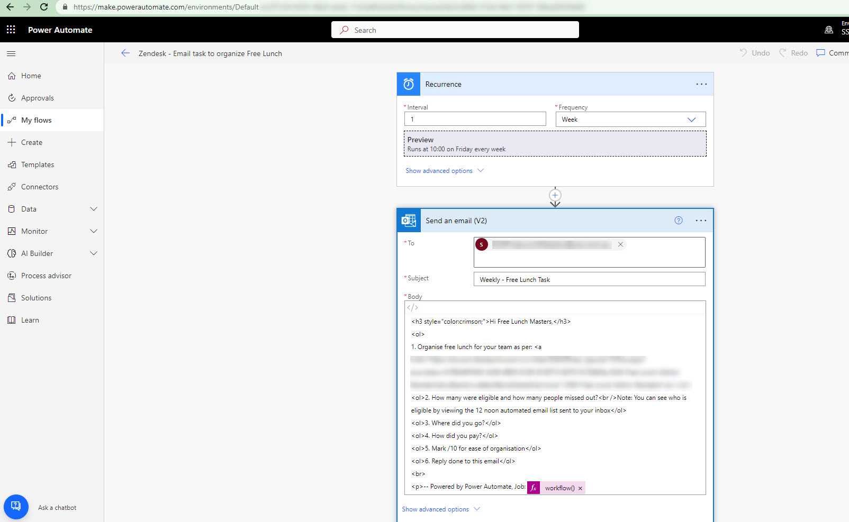Open Send an email step's ellipsis menu
Viewport: 849px width, 522px height.
[x=701, y=221]
